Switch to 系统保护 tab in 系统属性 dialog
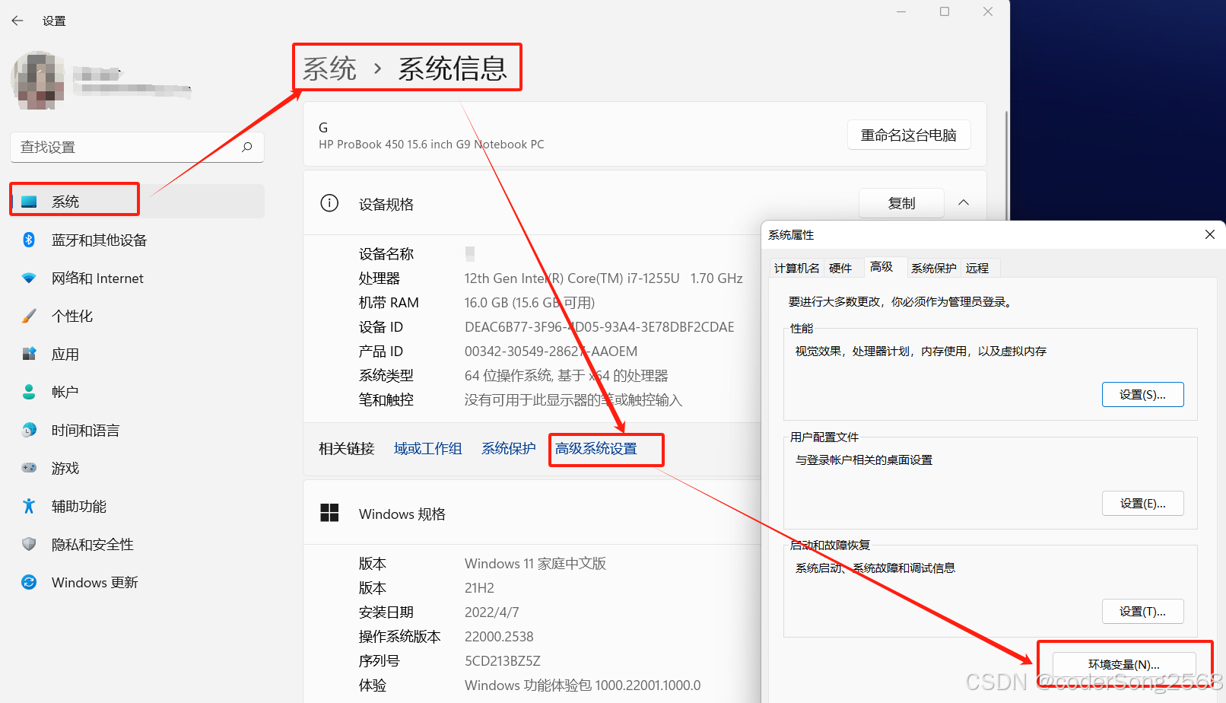Image resolution: width=1226 pixels, height=703 pixels. coord(933,268)
